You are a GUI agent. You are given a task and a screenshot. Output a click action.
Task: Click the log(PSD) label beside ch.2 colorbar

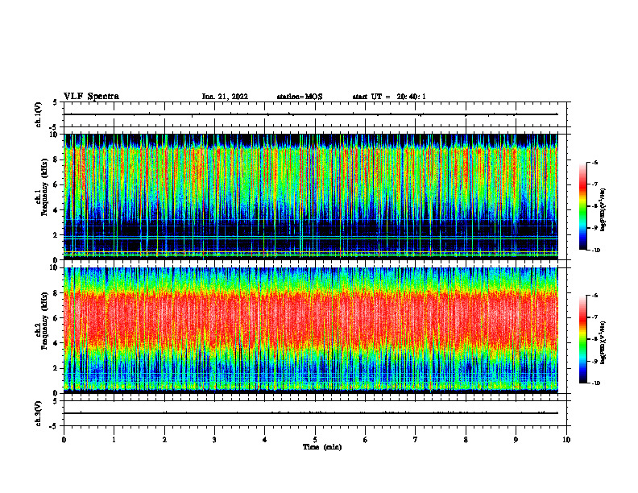pyautogui.click(x=604, y=342)
